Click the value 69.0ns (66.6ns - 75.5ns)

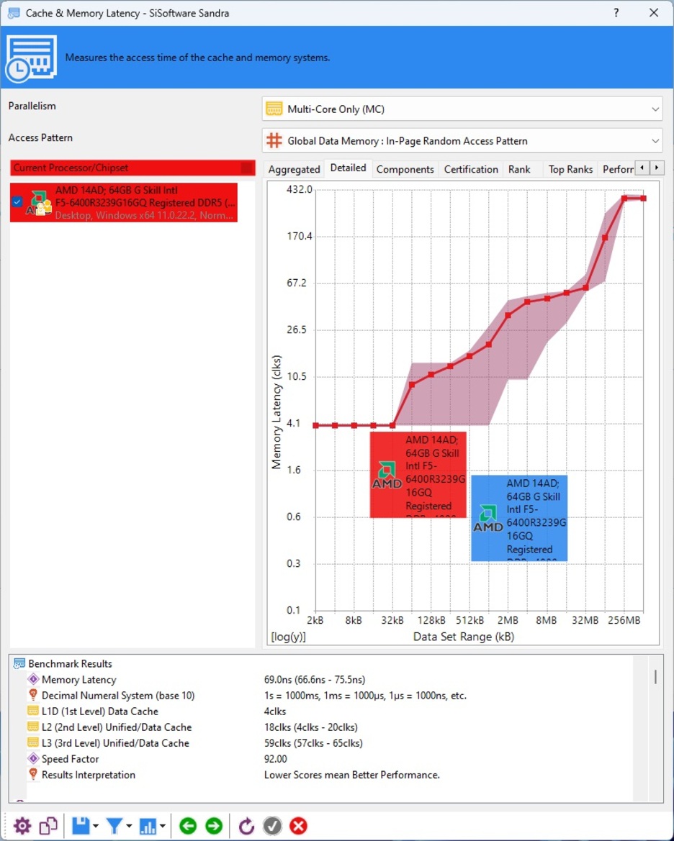pos(315,680)
